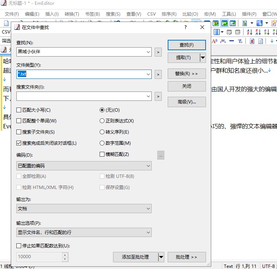
Task: Click the first gray numbered-cell icon
Action: point(229,32)
